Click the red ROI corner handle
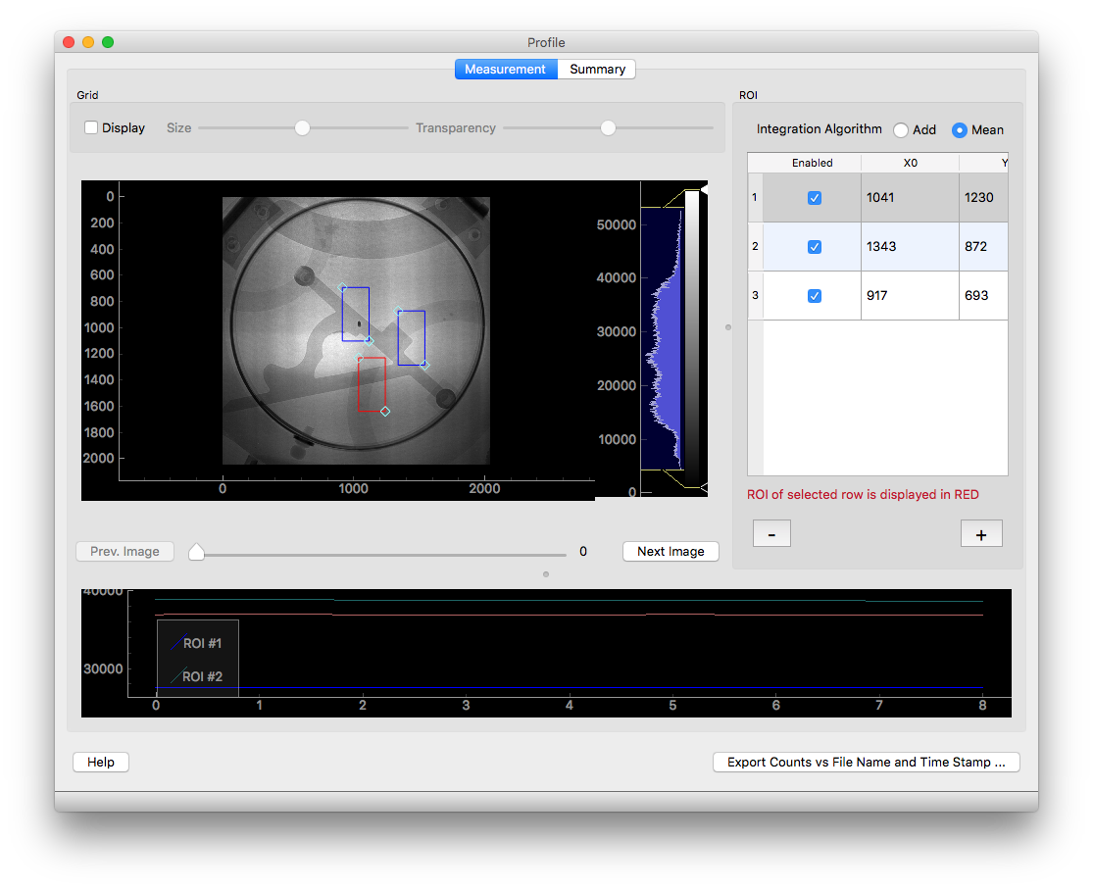Viewport: 1093px width, 890px height. click(385, 412)
